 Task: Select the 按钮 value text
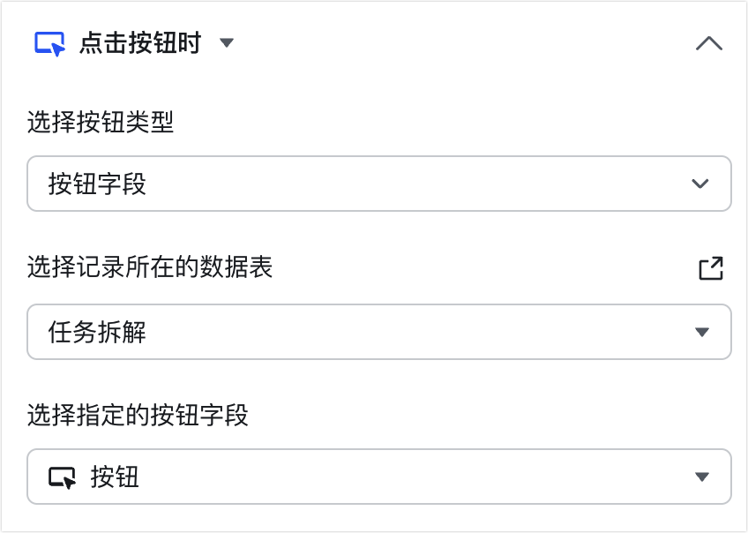(x=115, y=477)
